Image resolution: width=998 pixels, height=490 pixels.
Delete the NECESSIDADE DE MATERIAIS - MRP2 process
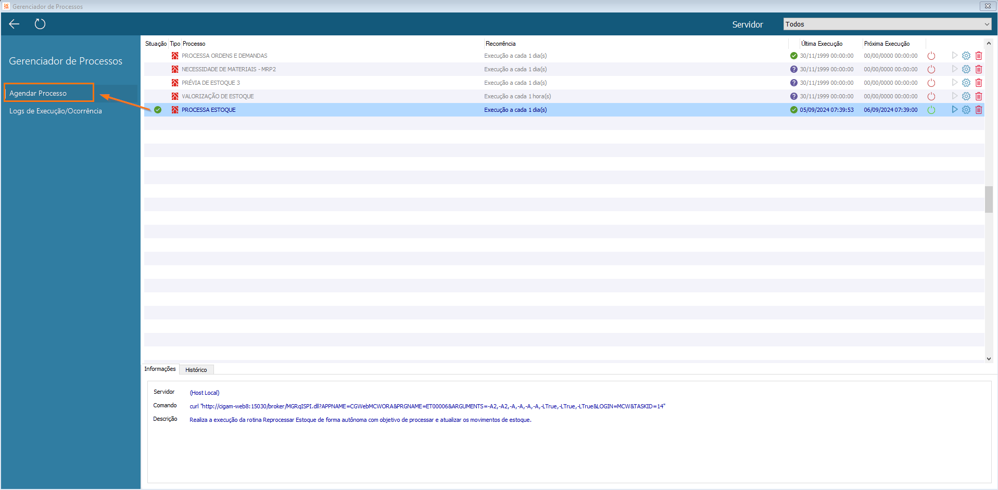click(x=979, y=69)
